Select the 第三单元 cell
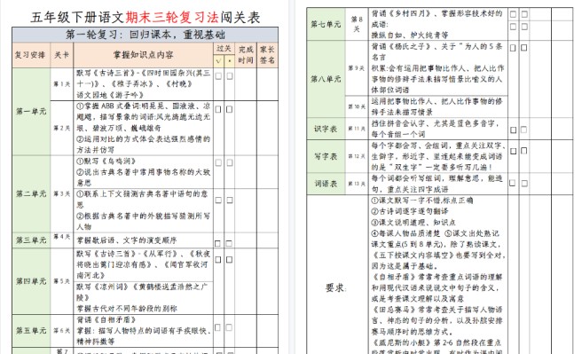Viewport: 582px width, 354px height. [31, 240]
